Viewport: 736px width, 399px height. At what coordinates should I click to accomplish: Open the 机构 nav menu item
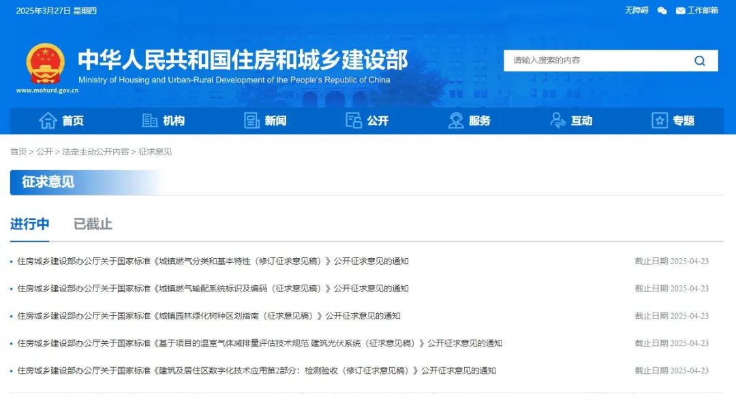click(174, 121)
